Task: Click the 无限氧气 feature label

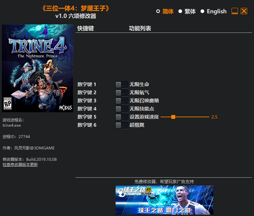Action: pyautogui.click(x=139, y=93)
